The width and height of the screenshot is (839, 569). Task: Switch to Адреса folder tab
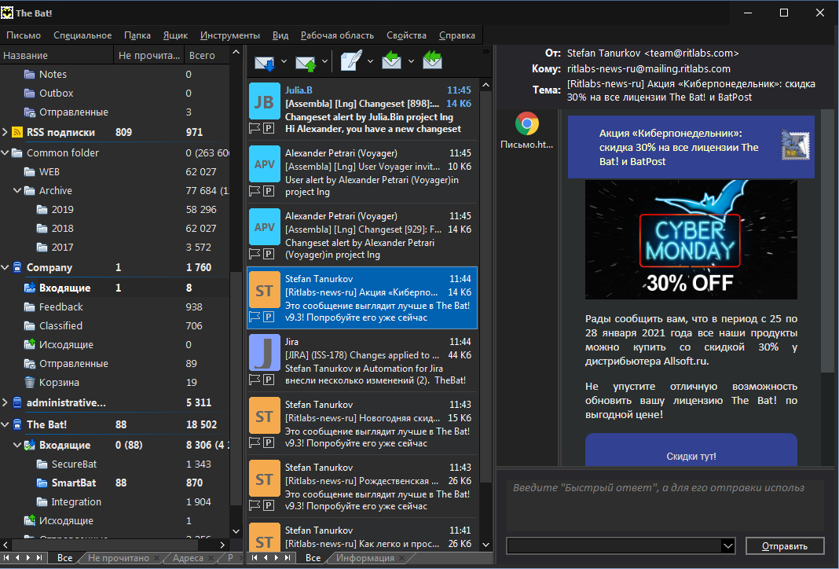point(188,558)
